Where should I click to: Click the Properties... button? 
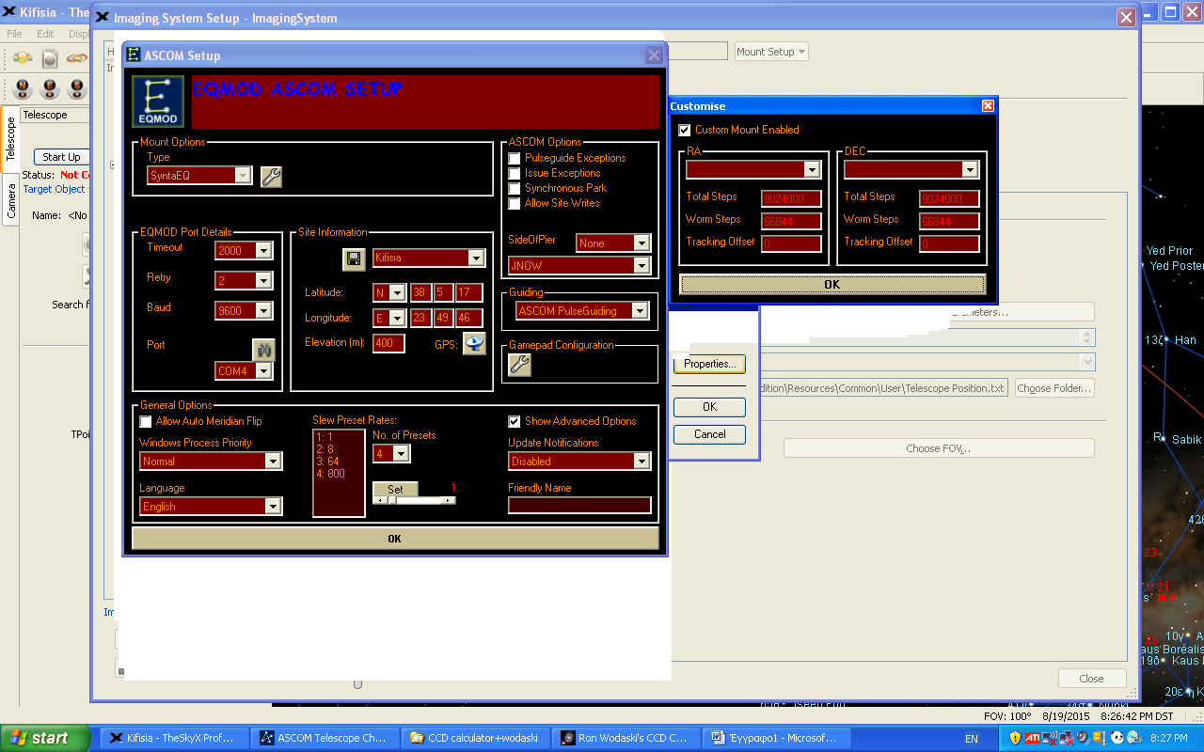point(709,364)
